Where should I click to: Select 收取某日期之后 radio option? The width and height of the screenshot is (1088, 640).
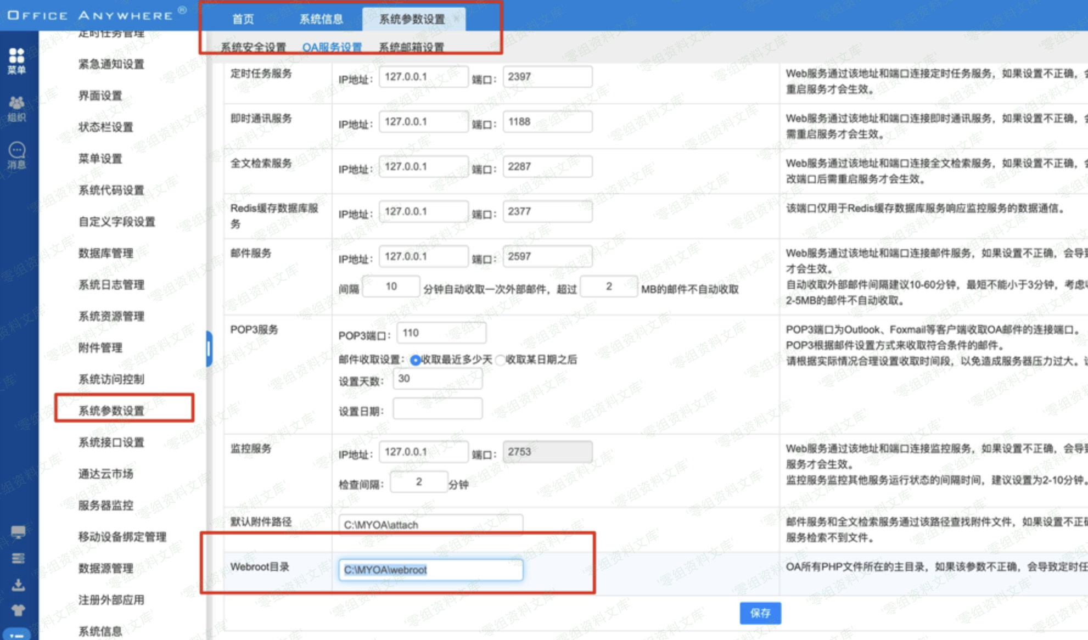tap(500, 360)
